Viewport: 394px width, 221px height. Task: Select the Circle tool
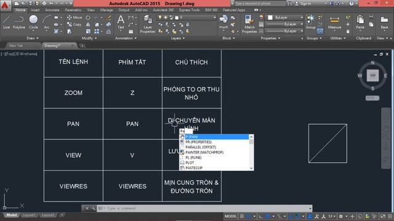click(x=33, y=22)
